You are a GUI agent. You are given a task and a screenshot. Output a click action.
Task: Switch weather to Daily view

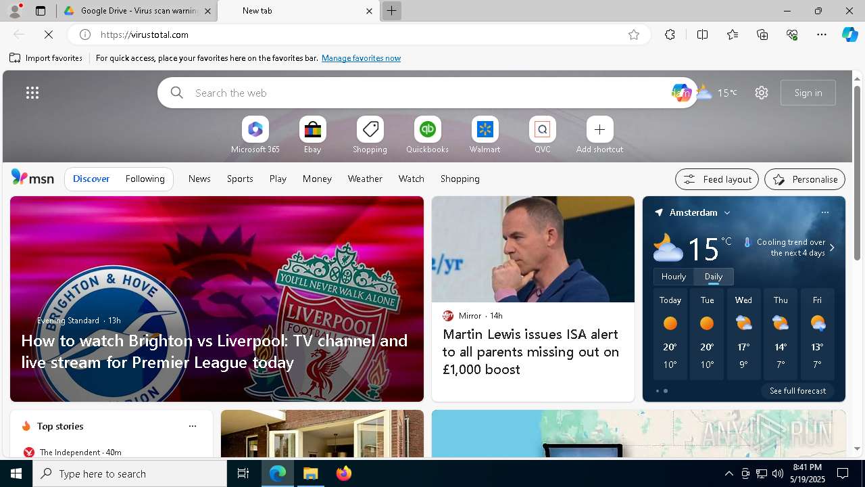(714, 277)
